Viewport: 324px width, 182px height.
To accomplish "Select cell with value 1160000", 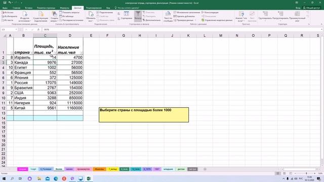I will point(70,108).
